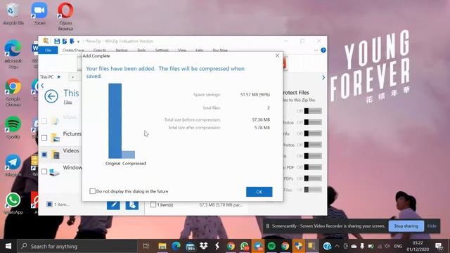Viewport: 450px width, 253px height.
Task: Expand the right Actions pane arrow
Action: click(x=323, y=77)
